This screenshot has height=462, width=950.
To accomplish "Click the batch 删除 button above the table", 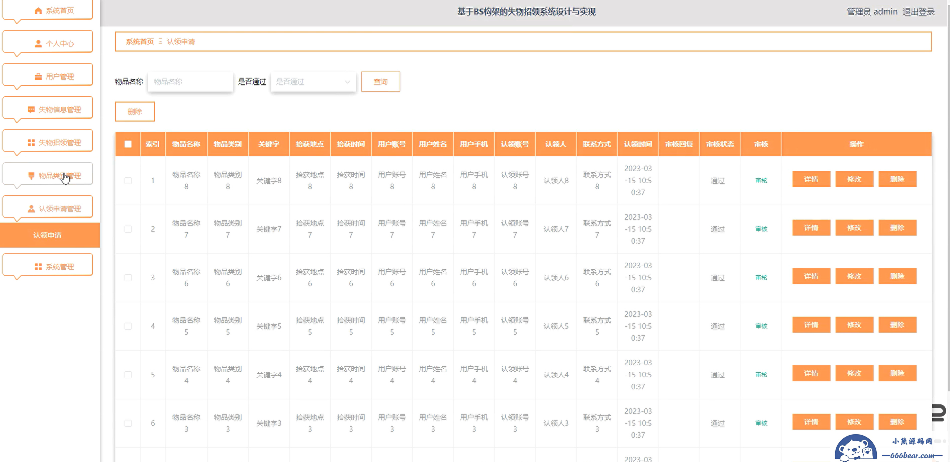I will point(135,111).
